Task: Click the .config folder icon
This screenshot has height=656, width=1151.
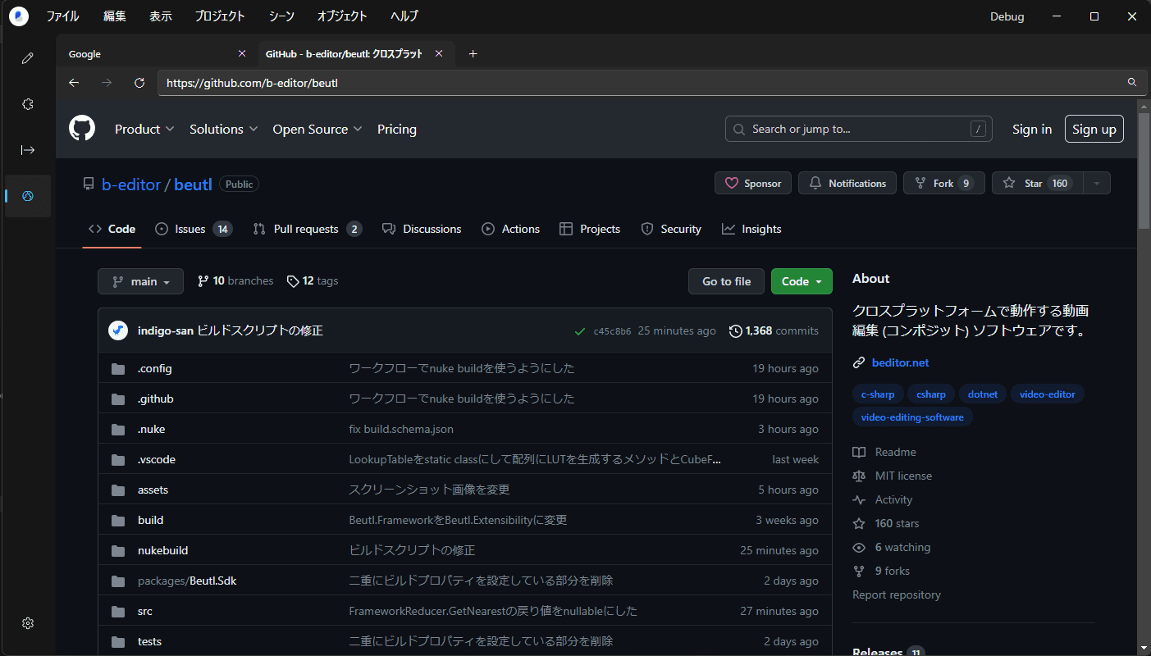Action: (x=118, y=368)
